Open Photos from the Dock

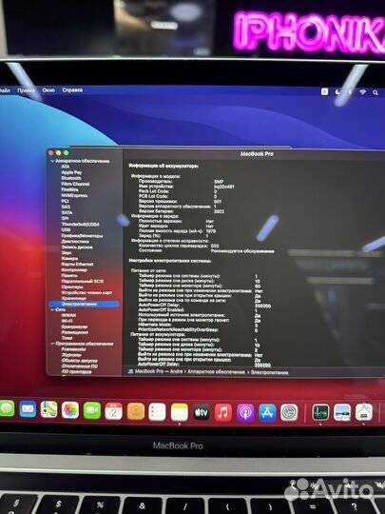[70, 410]
